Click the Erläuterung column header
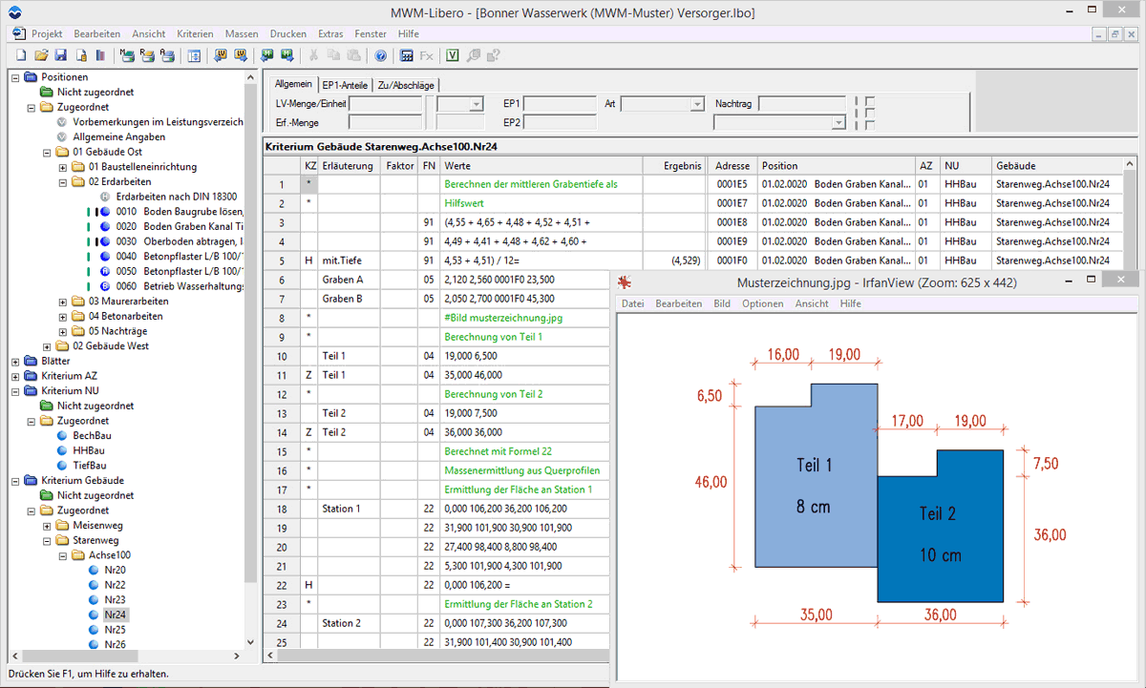This screenshot has height=688, width=1146. pos(349,165)
